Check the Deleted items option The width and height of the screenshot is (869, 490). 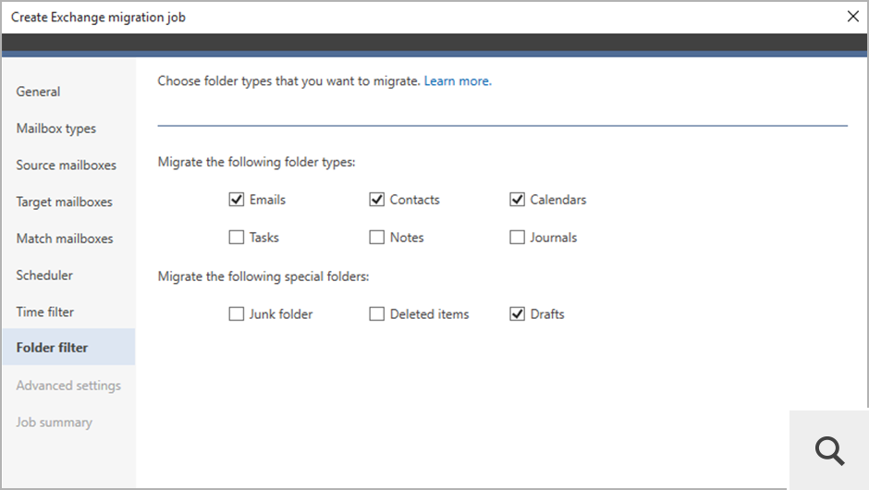pyautogui.click(x=377, y=314)
